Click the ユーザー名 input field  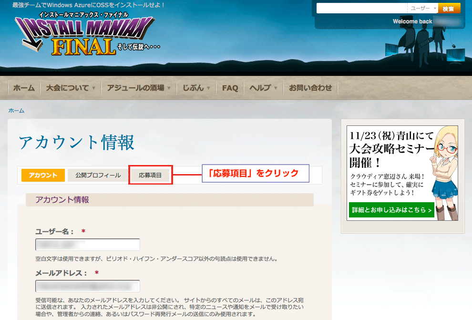[x=88, y=245]
